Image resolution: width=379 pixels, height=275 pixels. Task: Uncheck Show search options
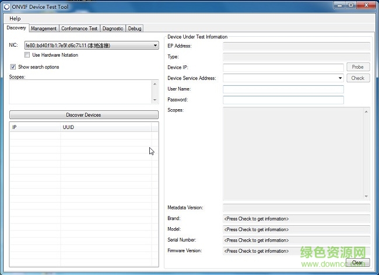coord(13,67)
